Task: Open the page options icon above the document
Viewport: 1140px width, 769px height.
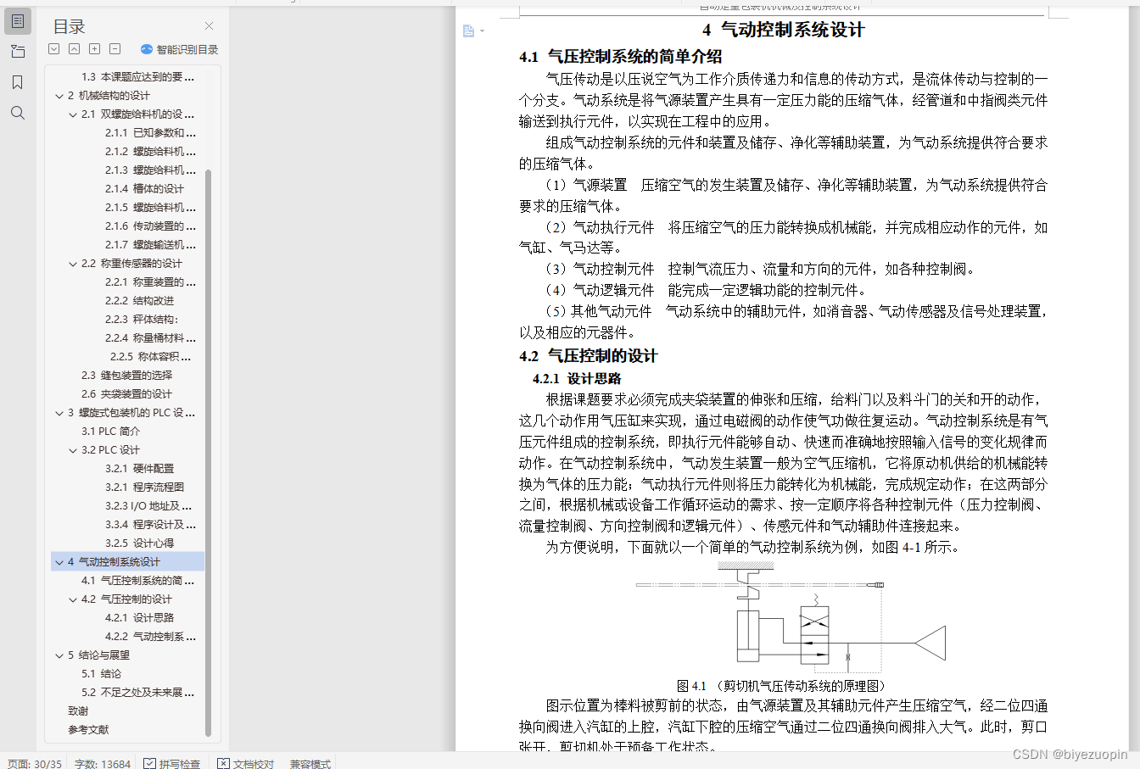Action: (x=469, y=30)
